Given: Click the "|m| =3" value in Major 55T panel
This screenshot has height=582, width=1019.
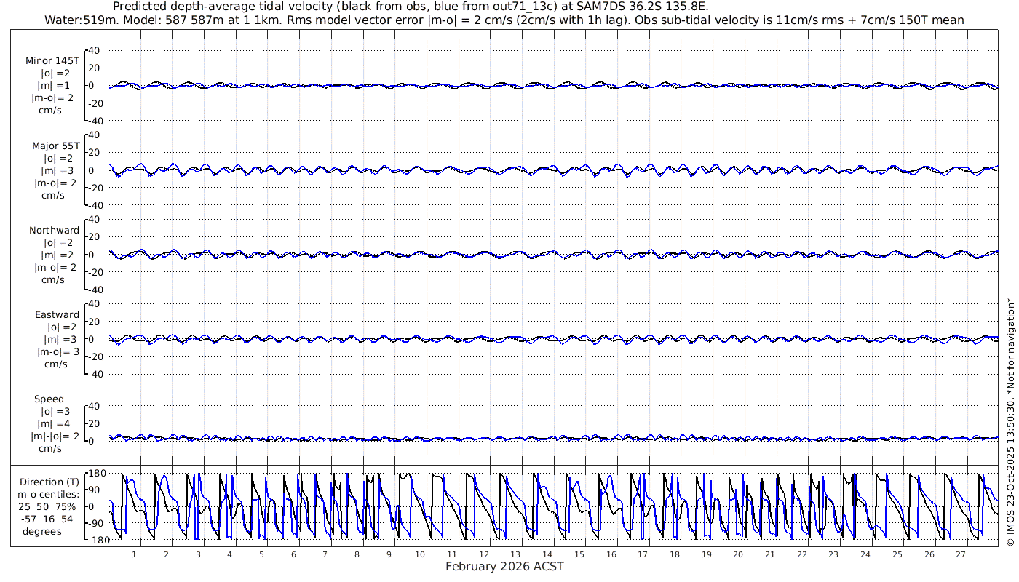Looking at the screenshot, I should pos(58,170).
